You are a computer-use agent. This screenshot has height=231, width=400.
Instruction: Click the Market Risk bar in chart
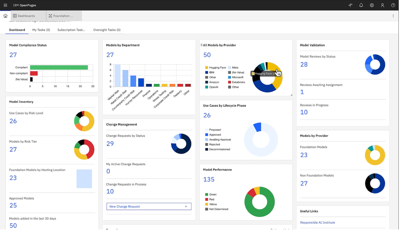point(117,76)
